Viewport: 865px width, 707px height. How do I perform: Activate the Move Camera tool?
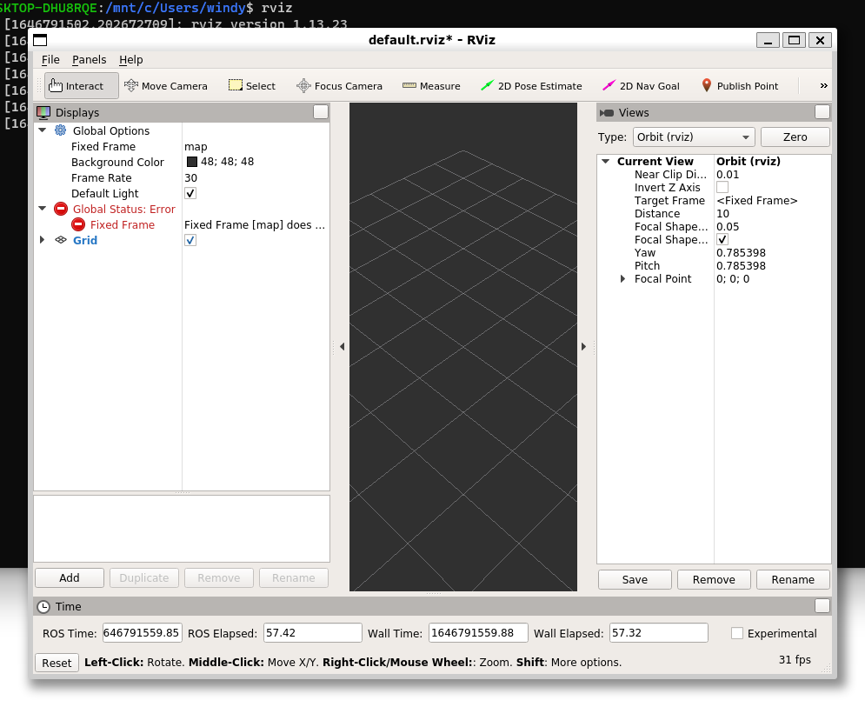pyautogui.click(x=166, y=86)
